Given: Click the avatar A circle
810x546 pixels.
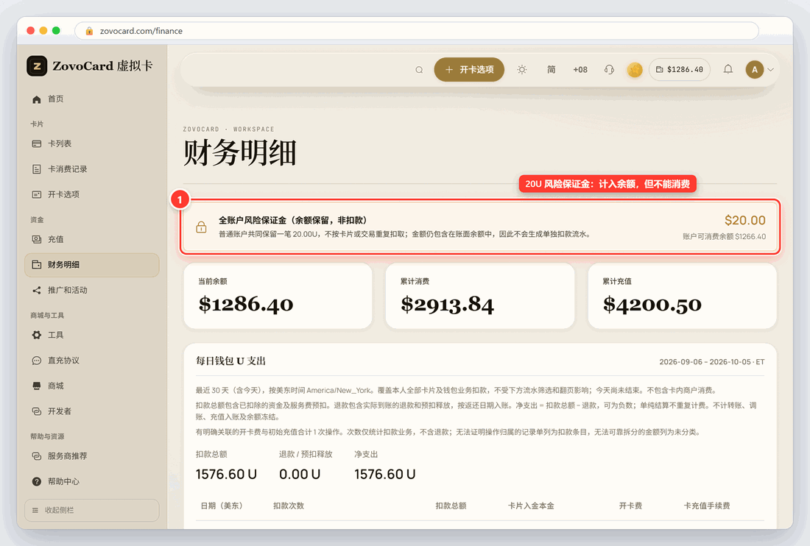Looking at the screenshot, I should coord(755,70).
